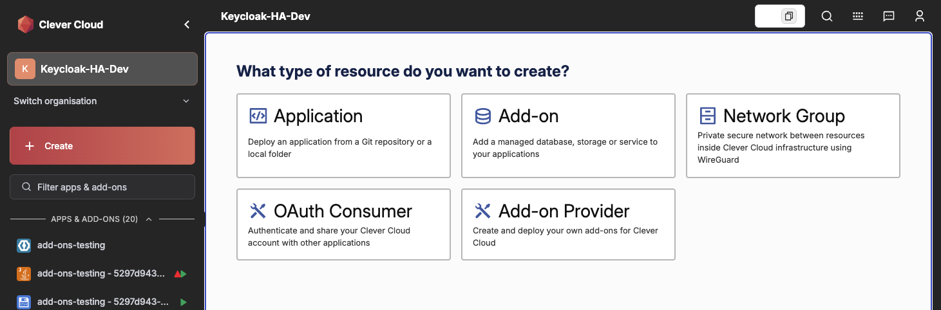
Task: Choose the Application resource card
Action: click(343, 136)
